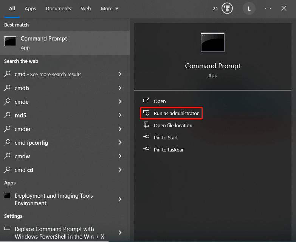The height and width of the screenshot is (242, 296).
Task: Open web suggestion 'cmd - See more search results'
Action: (65, 74)
